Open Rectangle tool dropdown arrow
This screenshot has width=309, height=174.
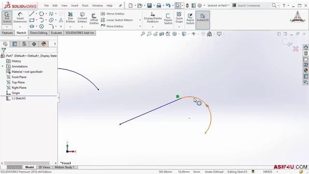click(x=37, y=20)
